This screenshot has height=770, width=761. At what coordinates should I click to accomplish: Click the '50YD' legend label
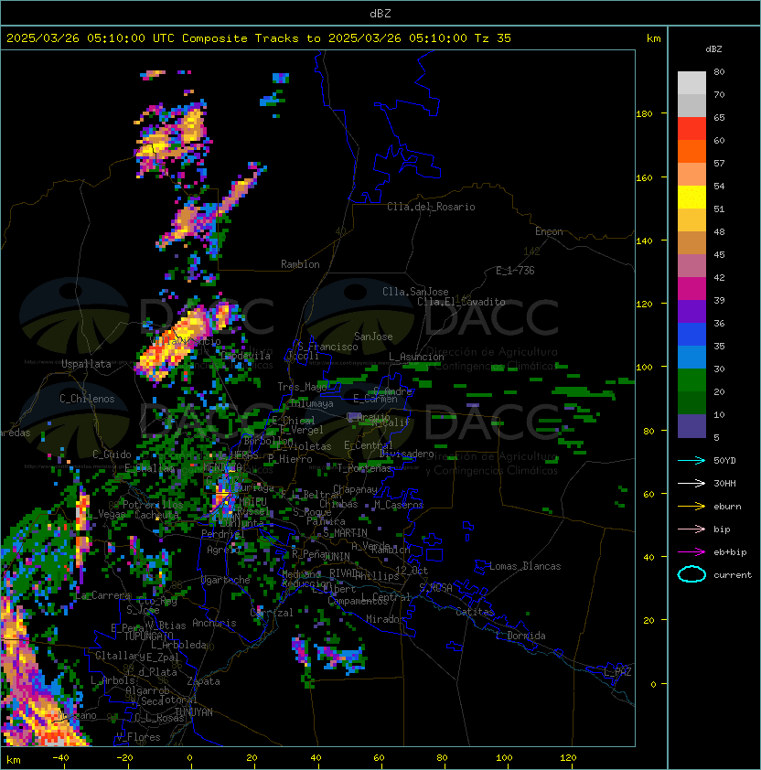pyautogui.click(x=724, y=461)
